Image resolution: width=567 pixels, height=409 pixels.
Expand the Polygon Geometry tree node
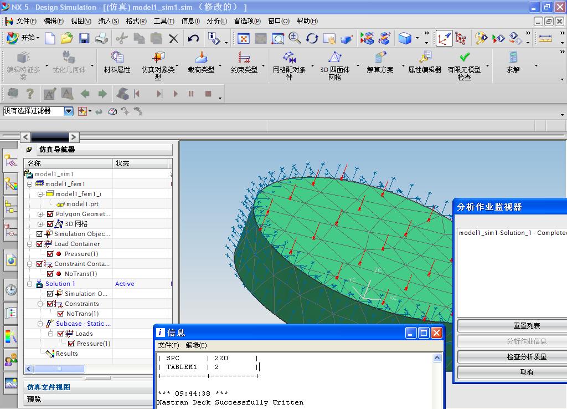pos(40,214)
